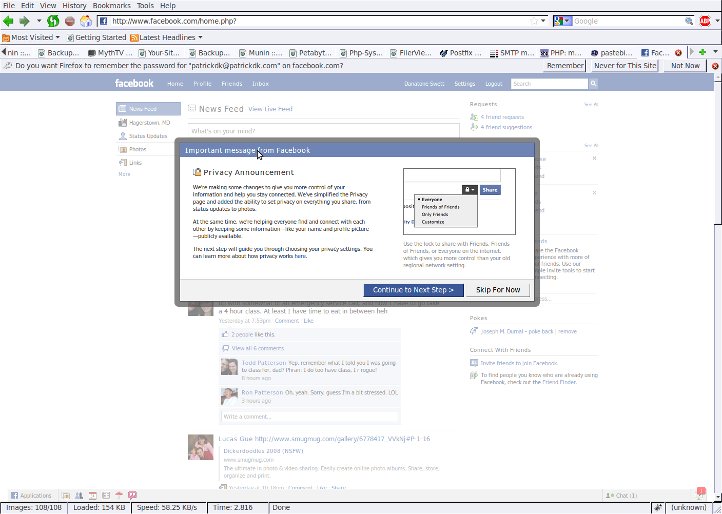This screenshot has height=514, width=722.
Task: Open the back/forward history dropdown arrow
Action: tap(39, 21)
